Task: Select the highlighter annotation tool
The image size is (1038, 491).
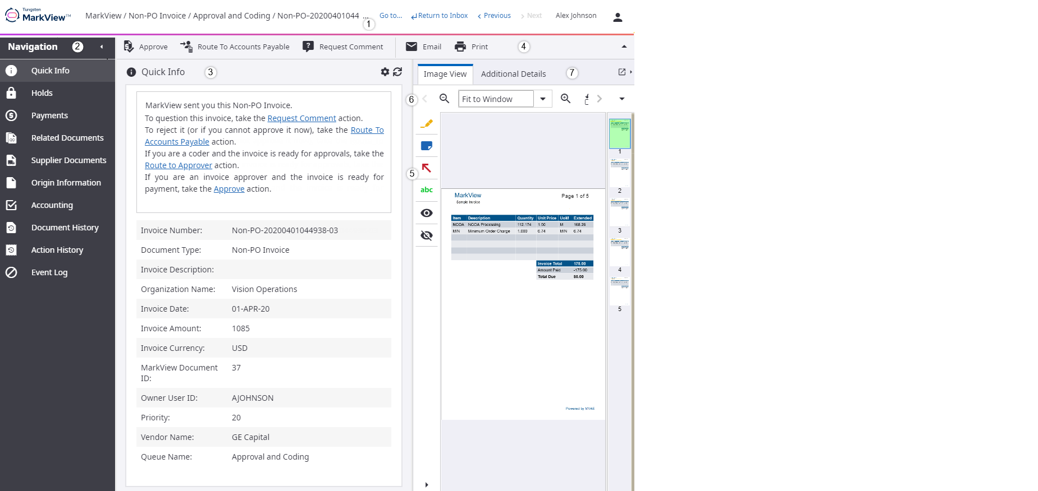Action: (427, 123)
